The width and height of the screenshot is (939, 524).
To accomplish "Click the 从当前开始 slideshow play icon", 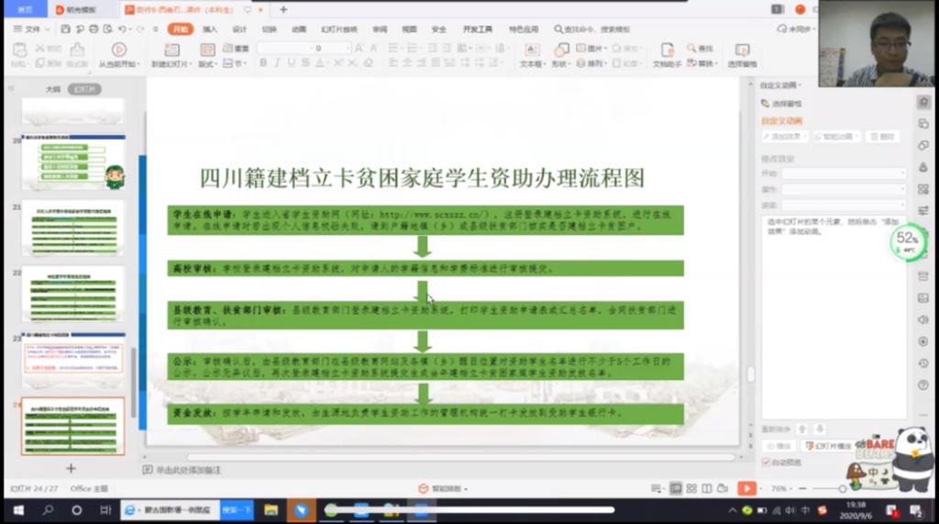I will pyautogui.click(x=118, y=50).
